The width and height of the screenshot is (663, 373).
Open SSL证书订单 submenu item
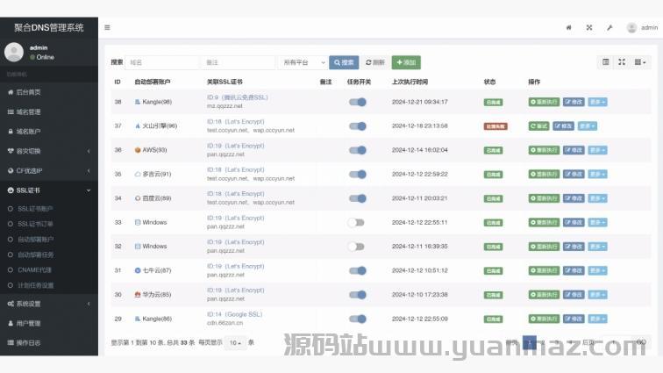tap(35, 224)
